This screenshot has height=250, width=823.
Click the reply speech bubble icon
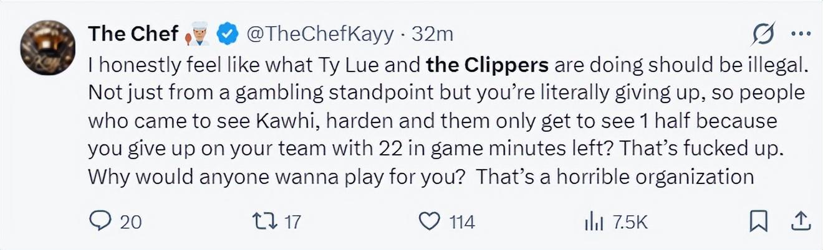(x=102, y=221)
